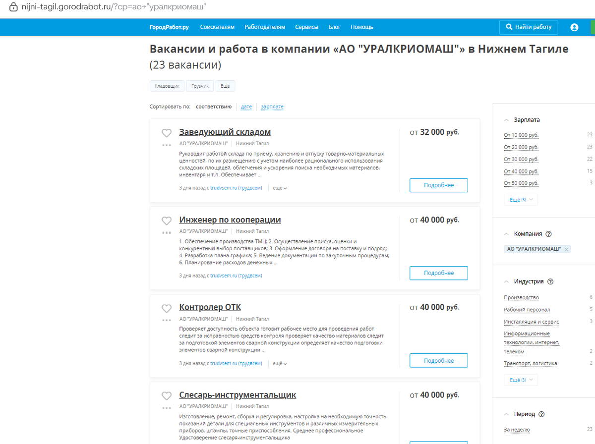
Task: Open the Работодателям menu
Action: click(265, 27)
